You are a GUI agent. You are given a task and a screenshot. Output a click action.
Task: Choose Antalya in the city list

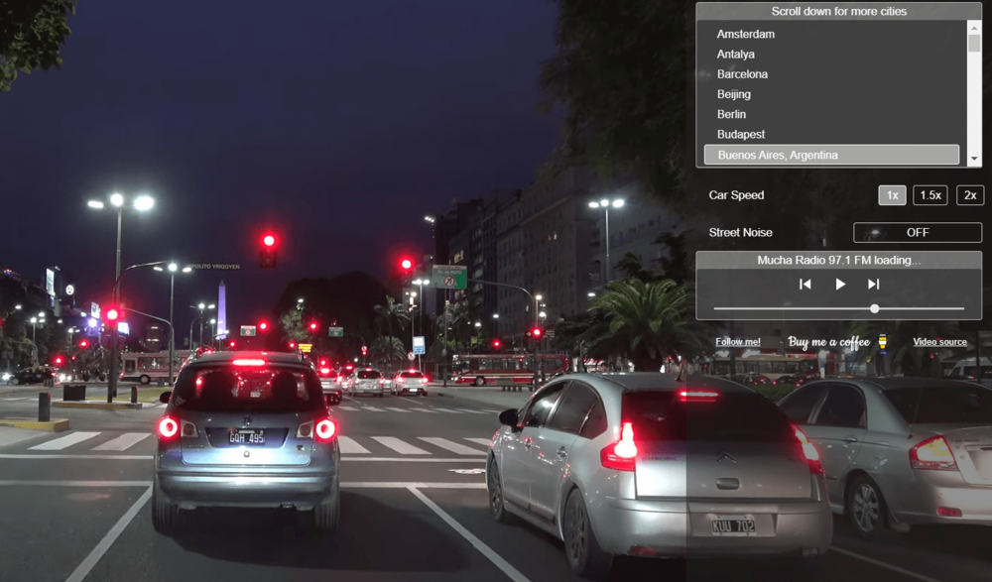click(x=736, y=55)
